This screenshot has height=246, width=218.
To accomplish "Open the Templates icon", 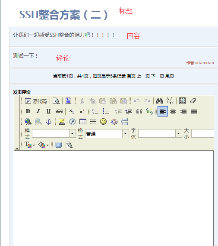I will point(68,101).
